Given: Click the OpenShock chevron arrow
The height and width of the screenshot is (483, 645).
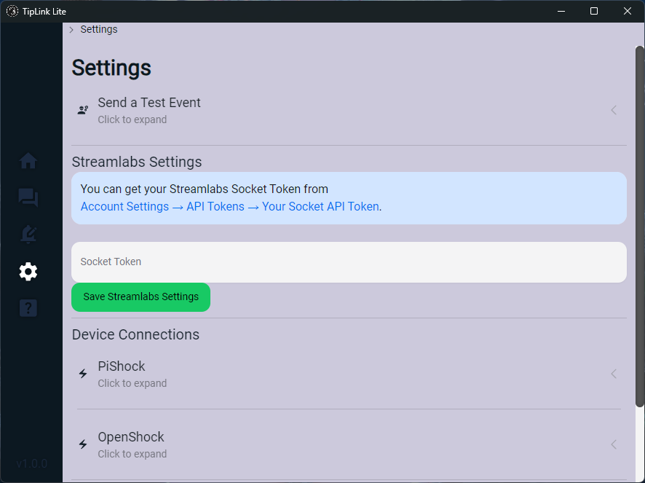Looking at the screenshot, I should point(614,444).
